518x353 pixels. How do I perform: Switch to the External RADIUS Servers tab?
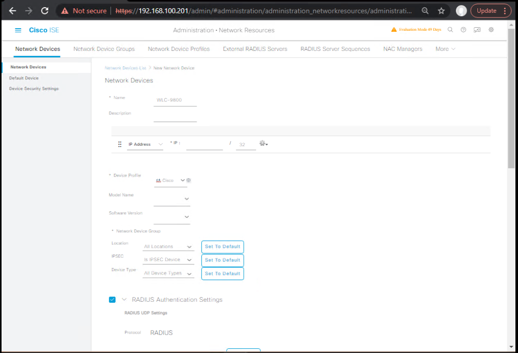point(255,49)
